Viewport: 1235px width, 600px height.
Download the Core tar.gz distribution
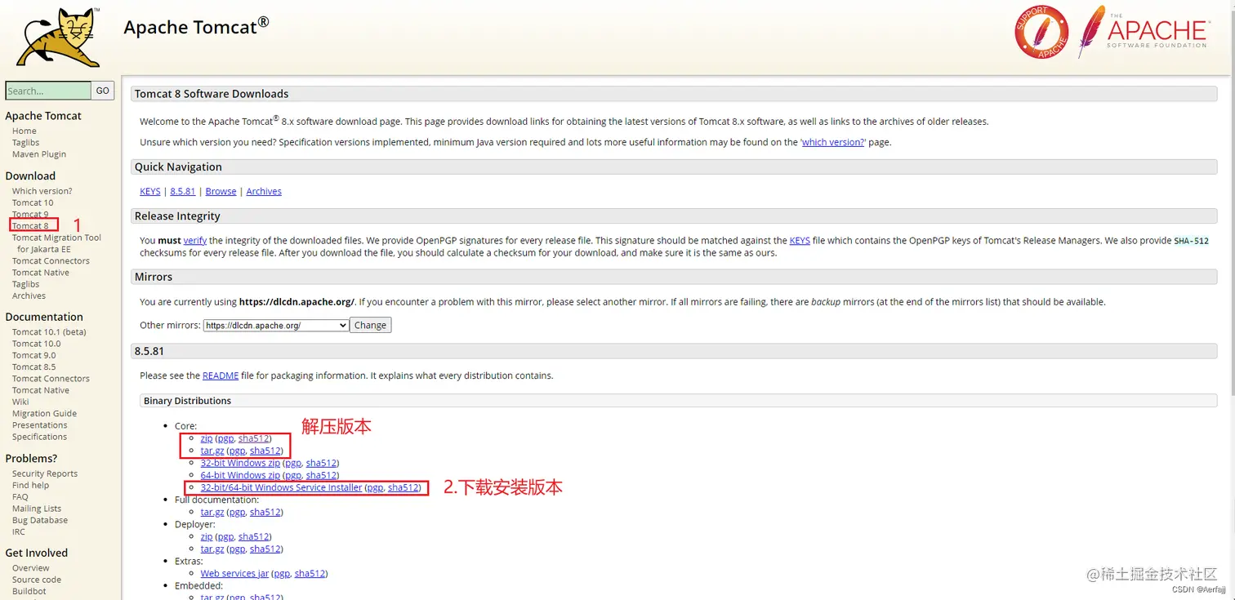click(x=212, y=451)
